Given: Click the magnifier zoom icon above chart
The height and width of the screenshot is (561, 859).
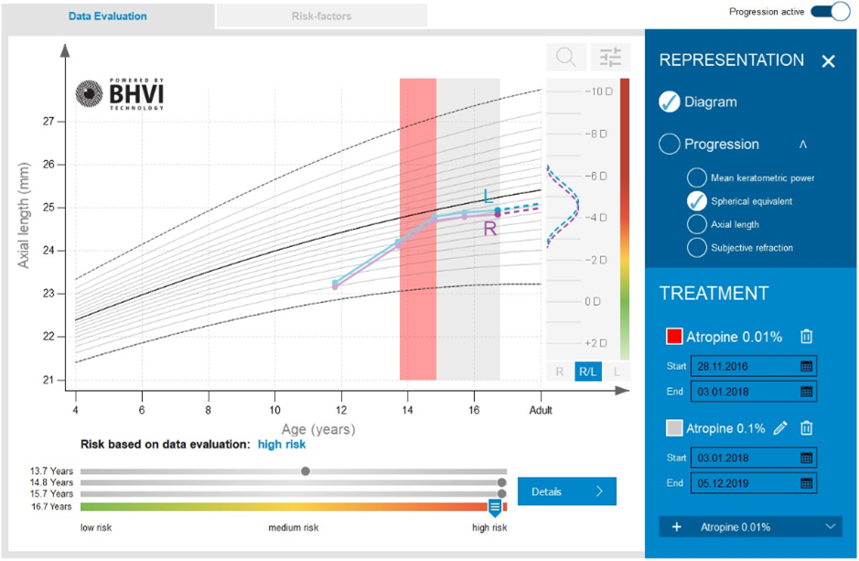Looking at the screenshot, I should [x=566, y=58].
